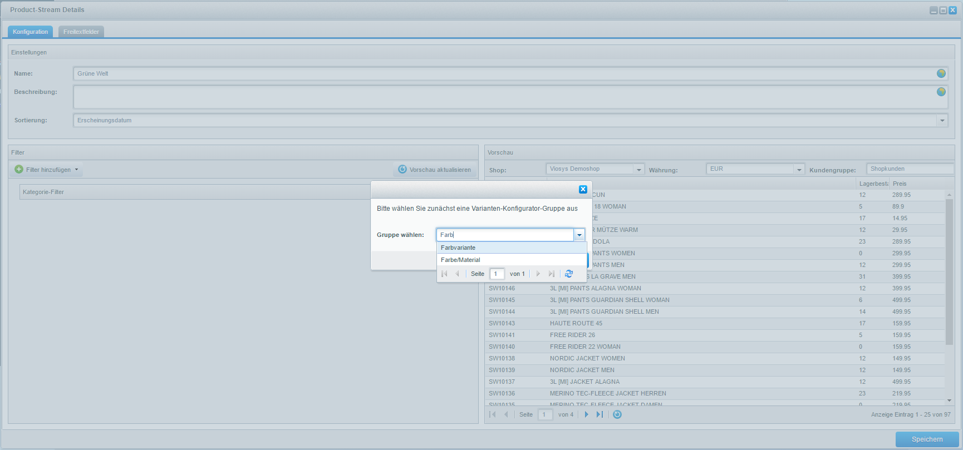Go to first page of preview grid
This screenshot has width=963, height=450.
coord(492,414)
